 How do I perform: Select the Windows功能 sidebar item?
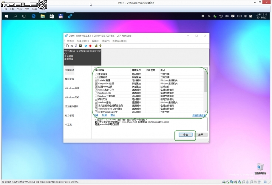72,97
